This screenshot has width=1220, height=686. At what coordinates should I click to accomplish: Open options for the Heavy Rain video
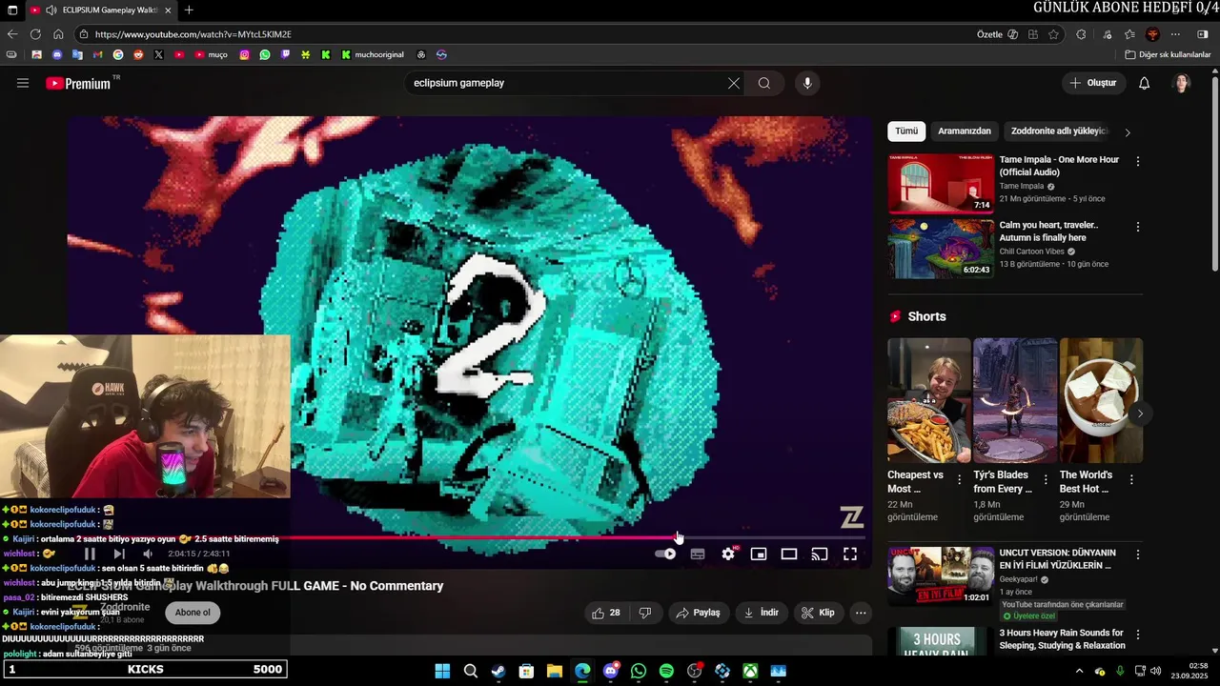[1138, 635]
